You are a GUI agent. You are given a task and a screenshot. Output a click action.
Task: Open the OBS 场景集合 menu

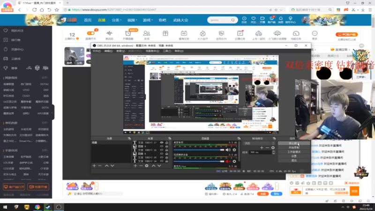(x=152, y=51)
